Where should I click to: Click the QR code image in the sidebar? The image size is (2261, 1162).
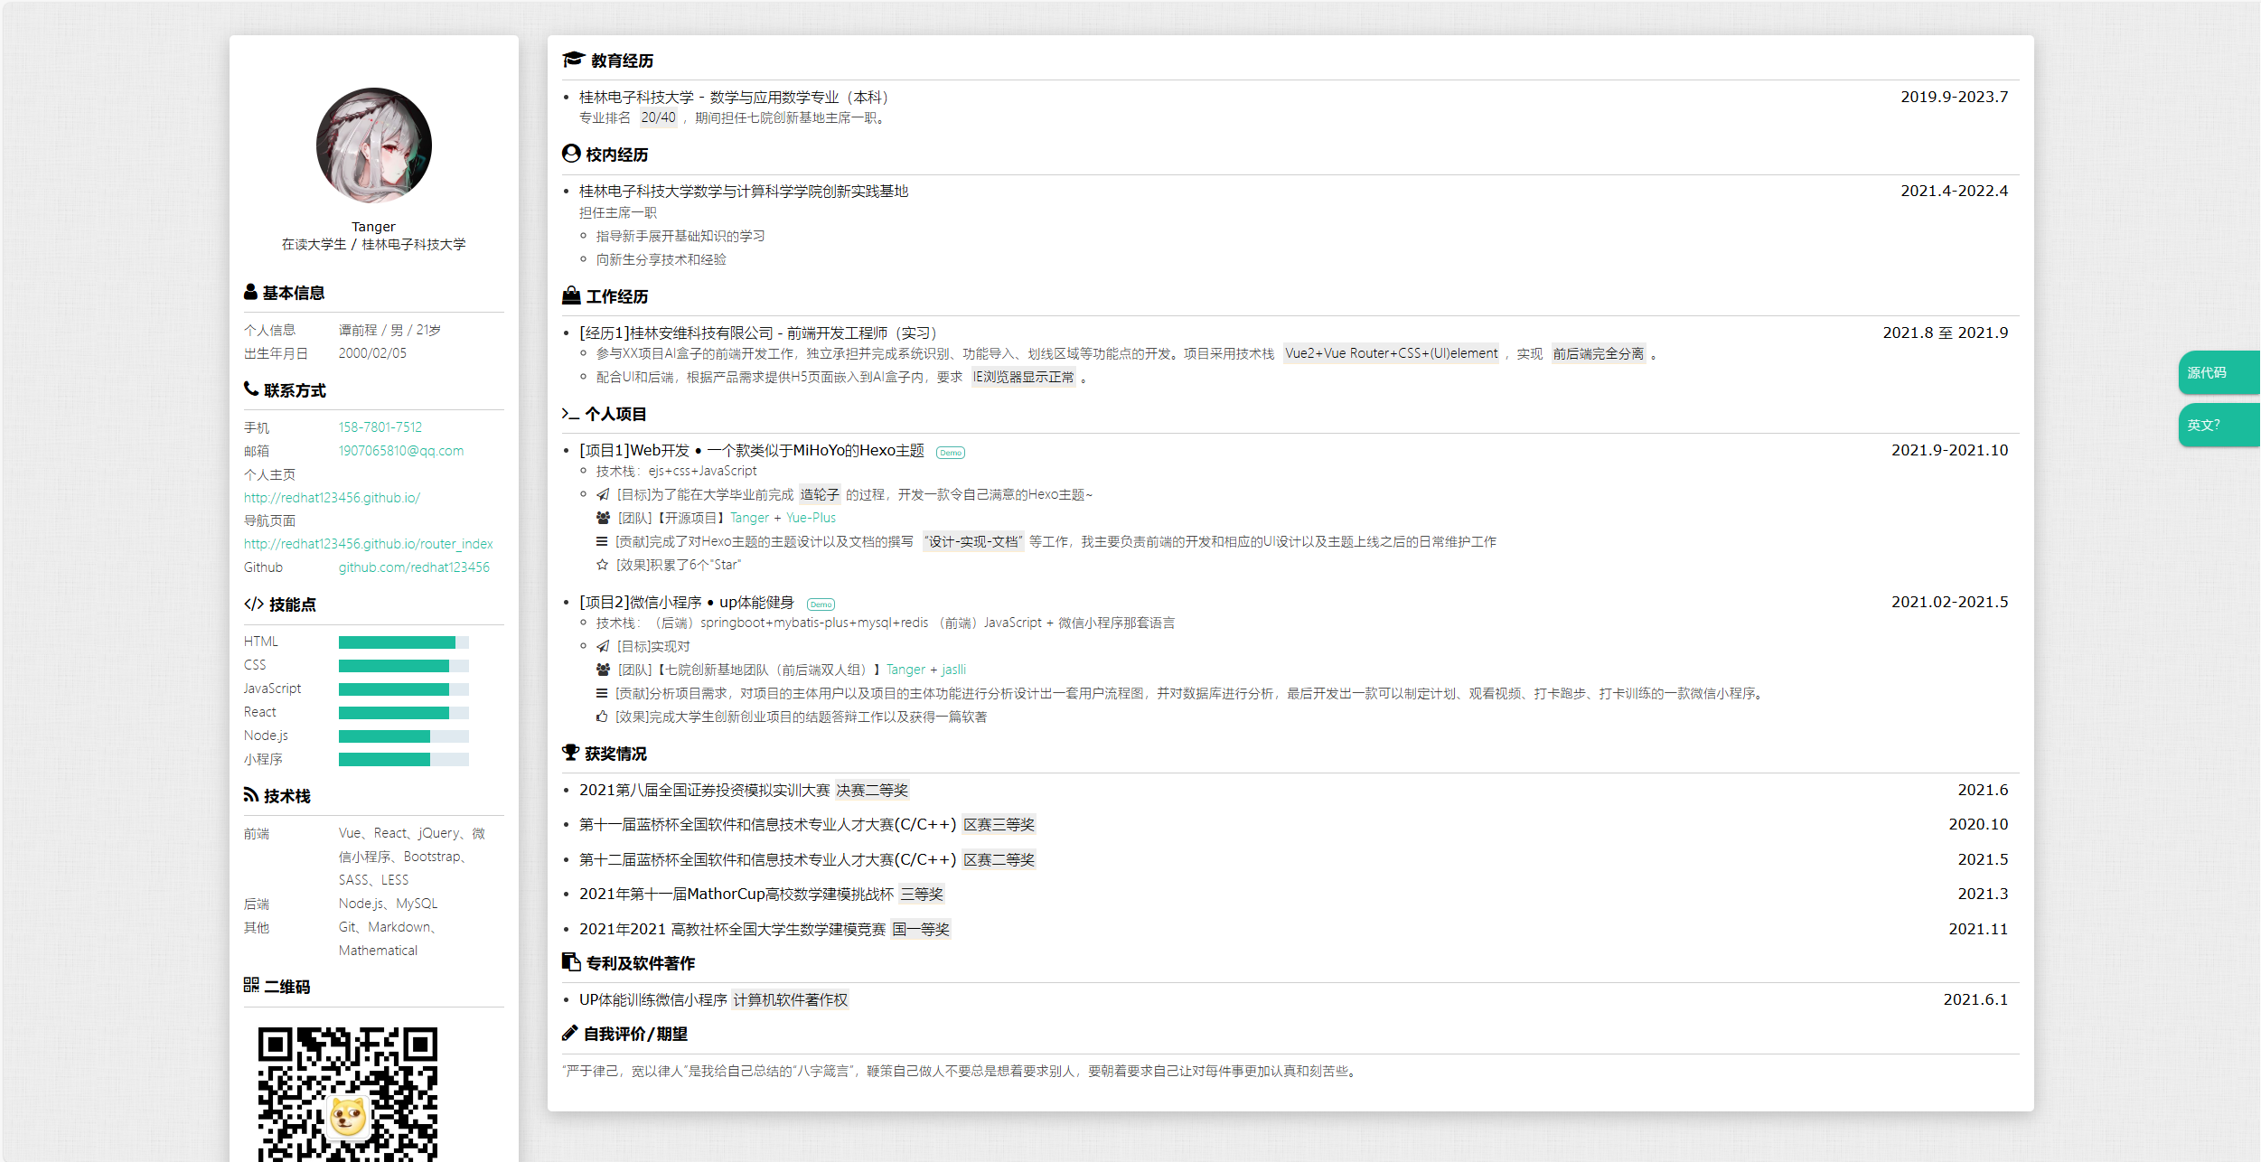(348, 1093)
